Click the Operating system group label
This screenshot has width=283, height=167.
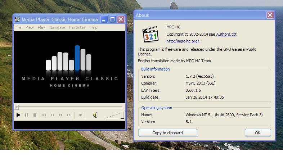tap(157, 108)
